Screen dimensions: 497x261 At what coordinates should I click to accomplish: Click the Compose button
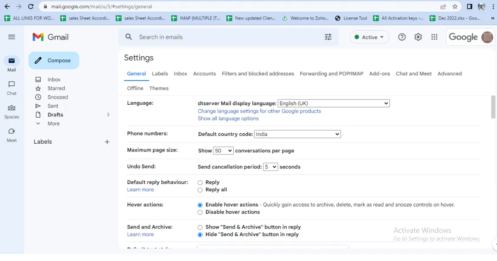(x=54, y=61)
